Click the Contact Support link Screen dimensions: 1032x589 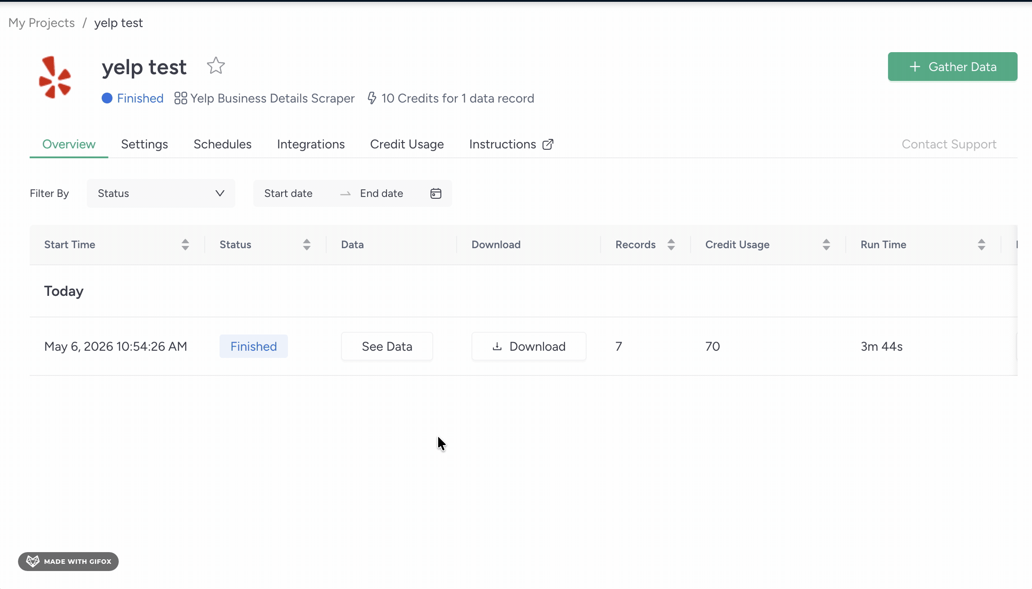point(949,144)
